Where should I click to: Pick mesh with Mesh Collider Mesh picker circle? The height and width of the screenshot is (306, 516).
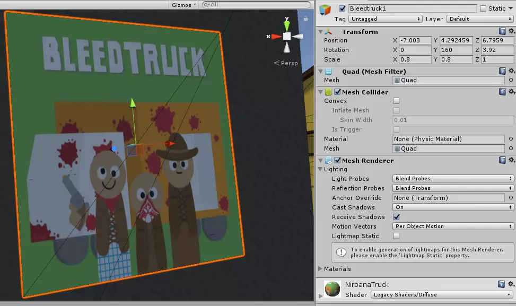click(x=511, y=148)
